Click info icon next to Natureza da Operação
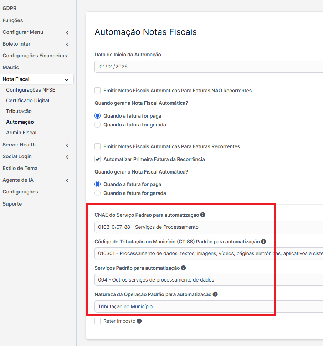Viewport: 323px width, 346px height. 215,294
